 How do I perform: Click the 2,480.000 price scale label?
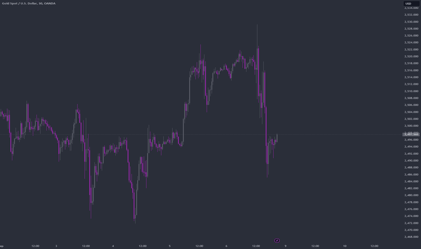pos(411,195)
